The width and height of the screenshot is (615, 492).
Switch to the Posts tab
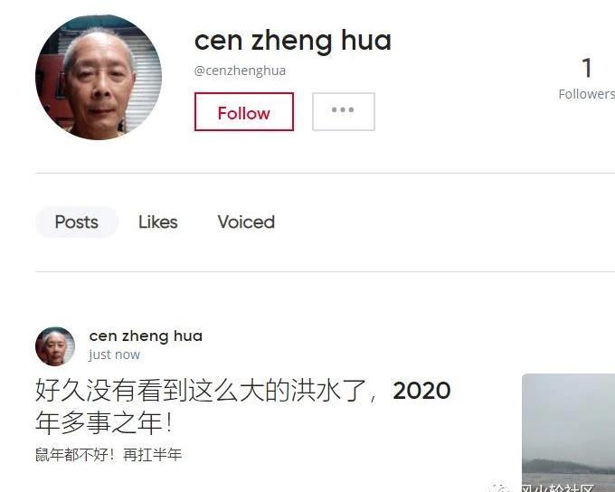coord(77,222)
